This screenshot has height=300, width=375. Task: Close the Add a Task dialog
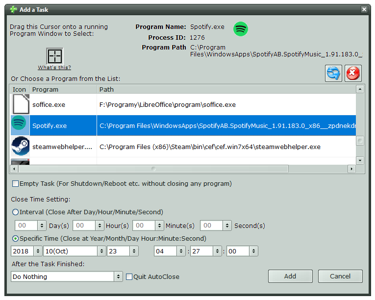click(x=364, y=9)
